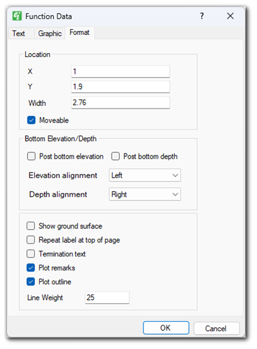Open the help question mark button

tap(202, 16)
